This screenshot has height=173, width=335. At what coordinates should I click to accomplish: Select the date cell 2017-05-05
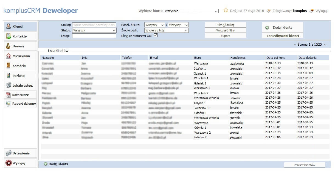273,137
